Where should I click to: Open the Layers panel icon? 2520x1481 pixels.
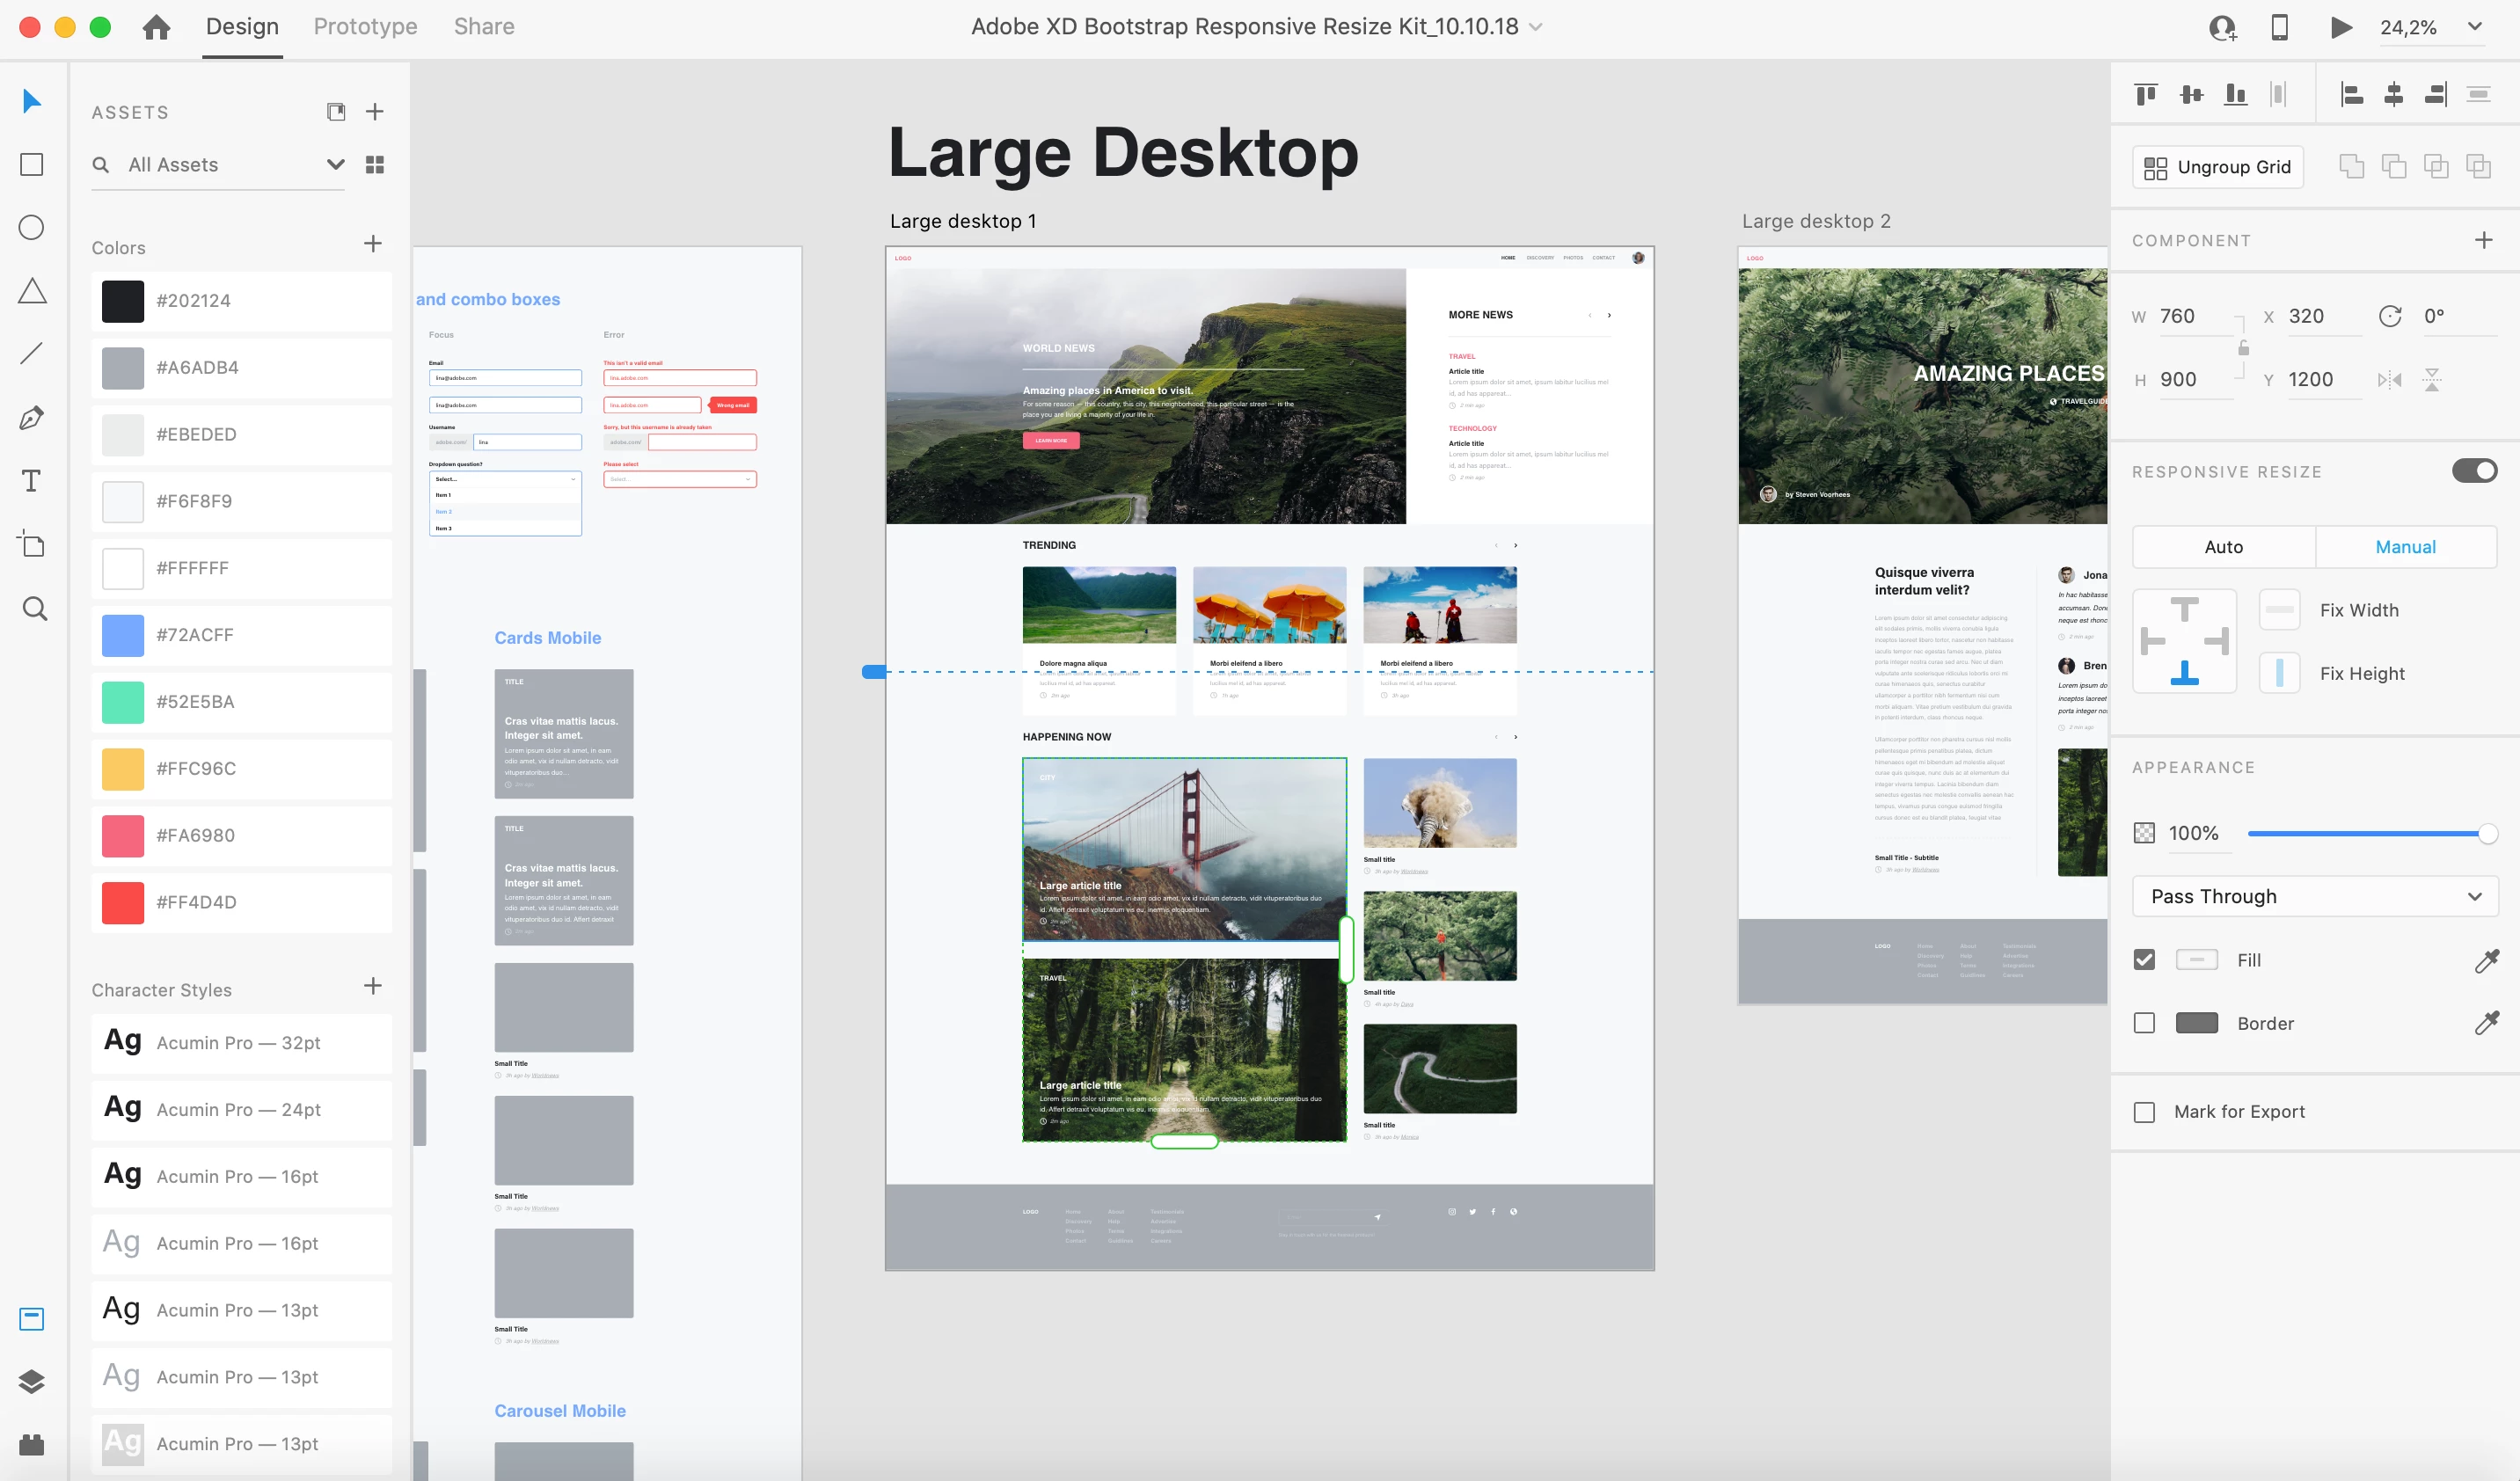pyautogui.click(x=32, y=1381)
